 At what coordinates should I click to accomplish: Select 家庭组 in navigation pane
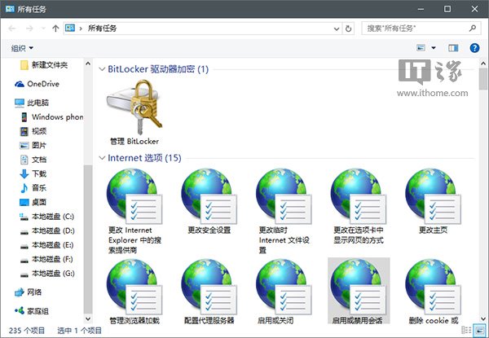point(31,310)
